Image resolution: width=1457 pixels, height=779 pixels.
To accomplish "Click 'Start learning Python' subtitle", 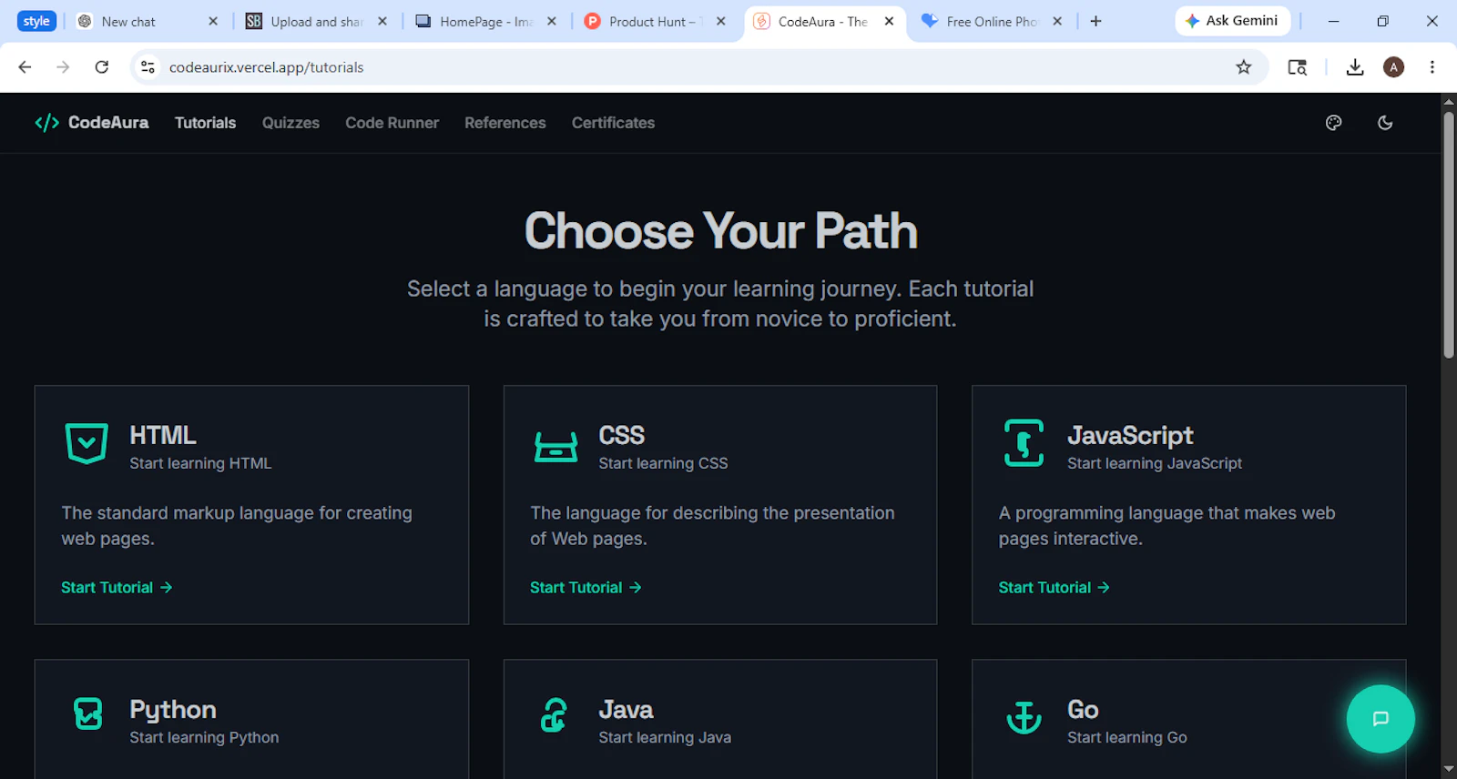I will 204,738.
